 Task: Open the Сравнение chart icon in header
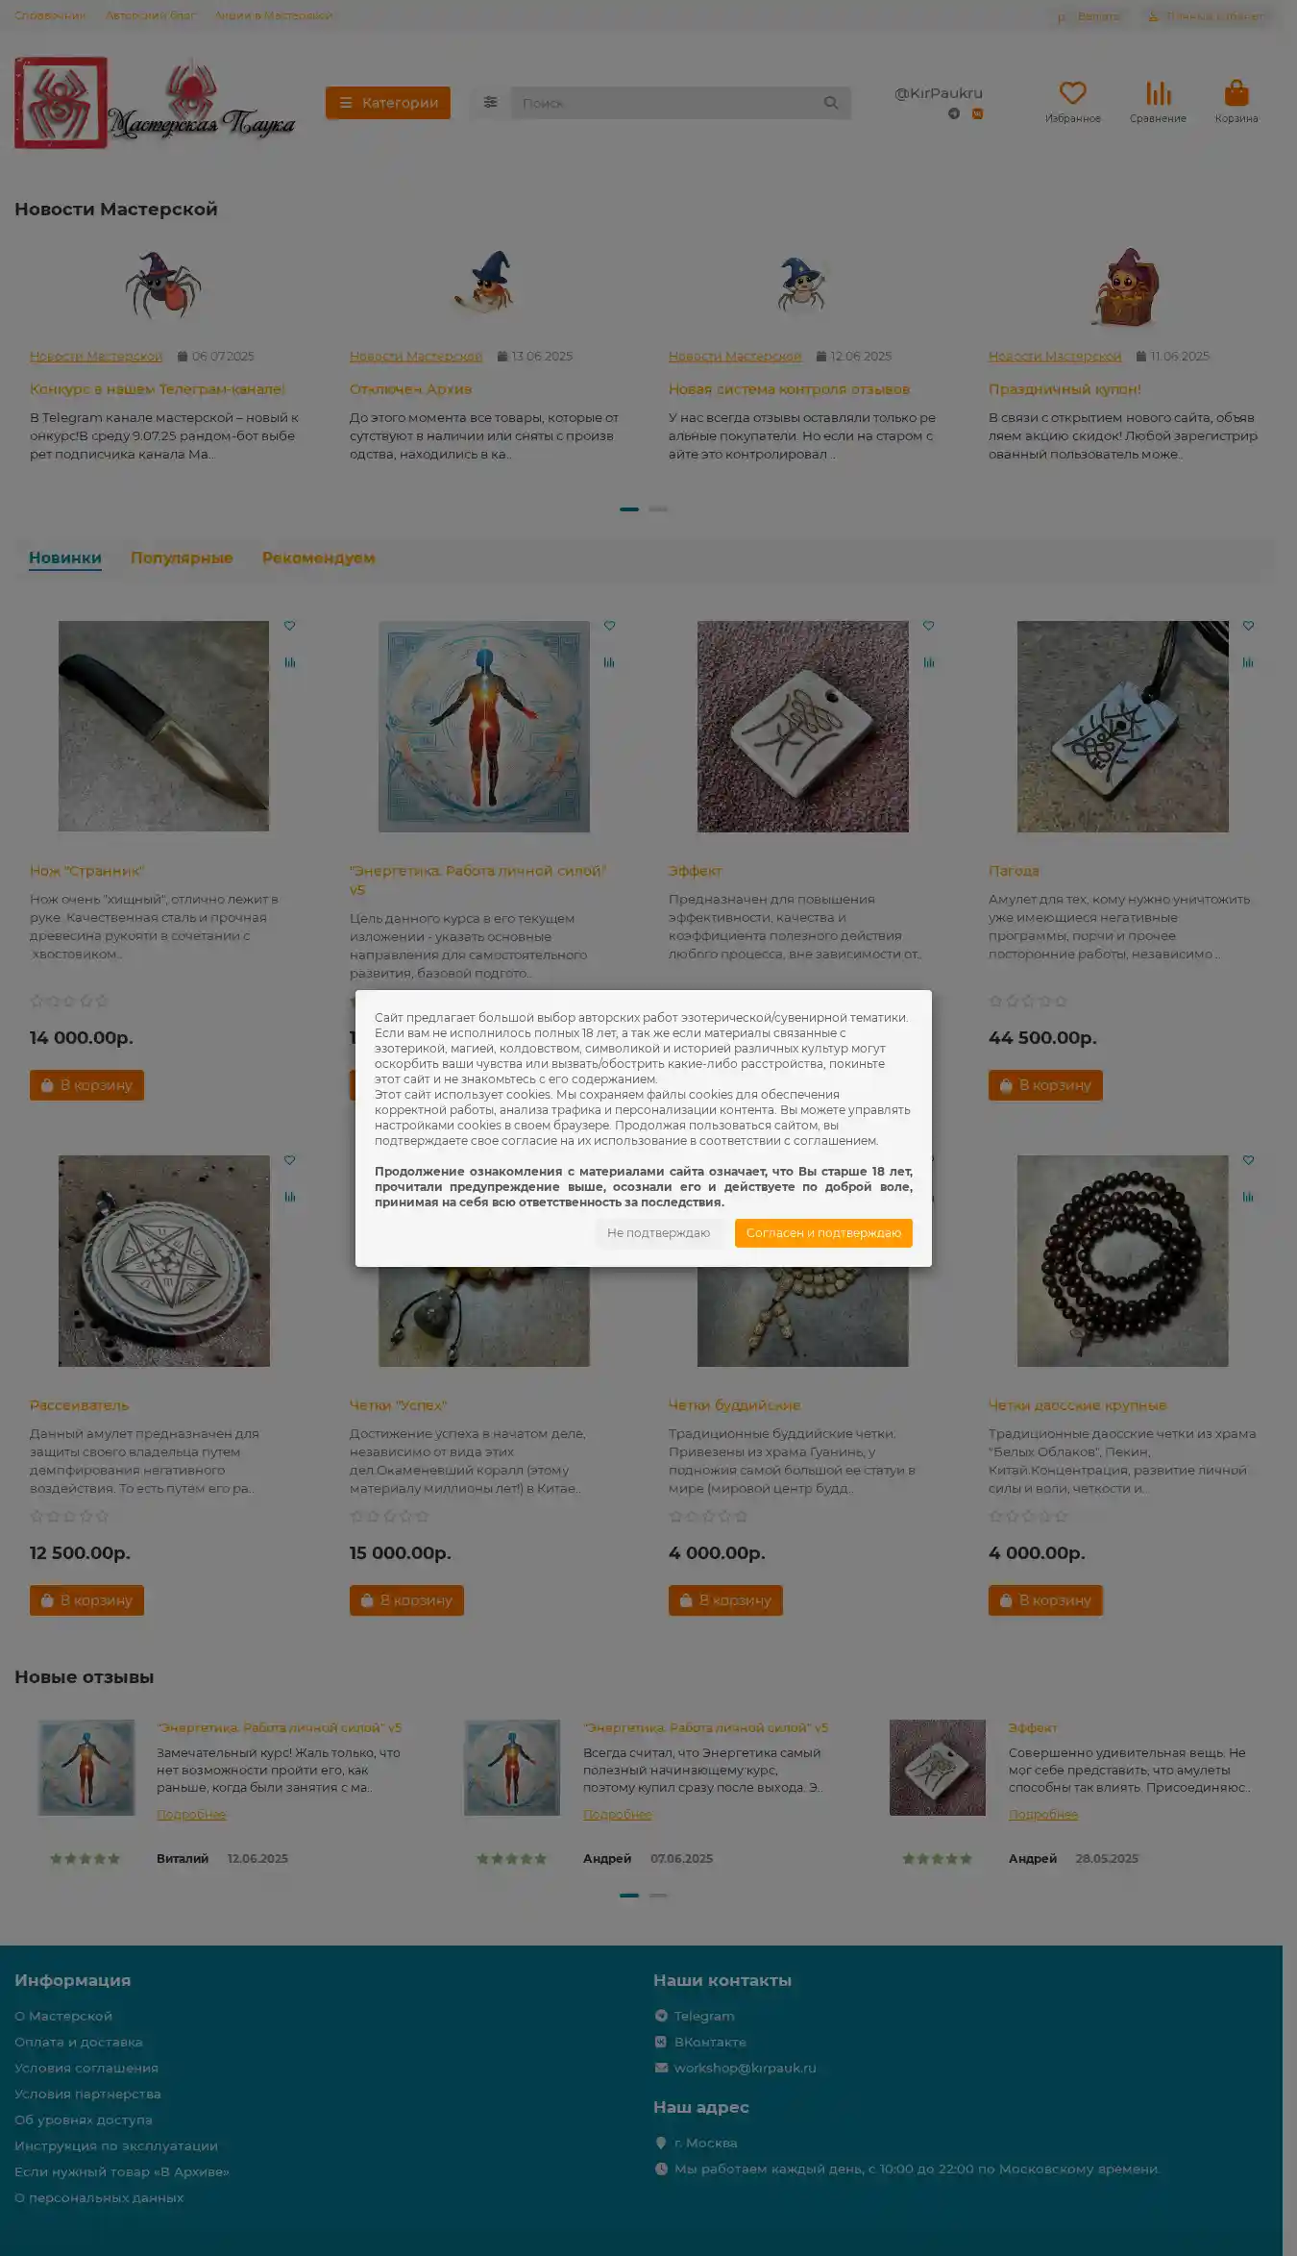coord(1158,93)
